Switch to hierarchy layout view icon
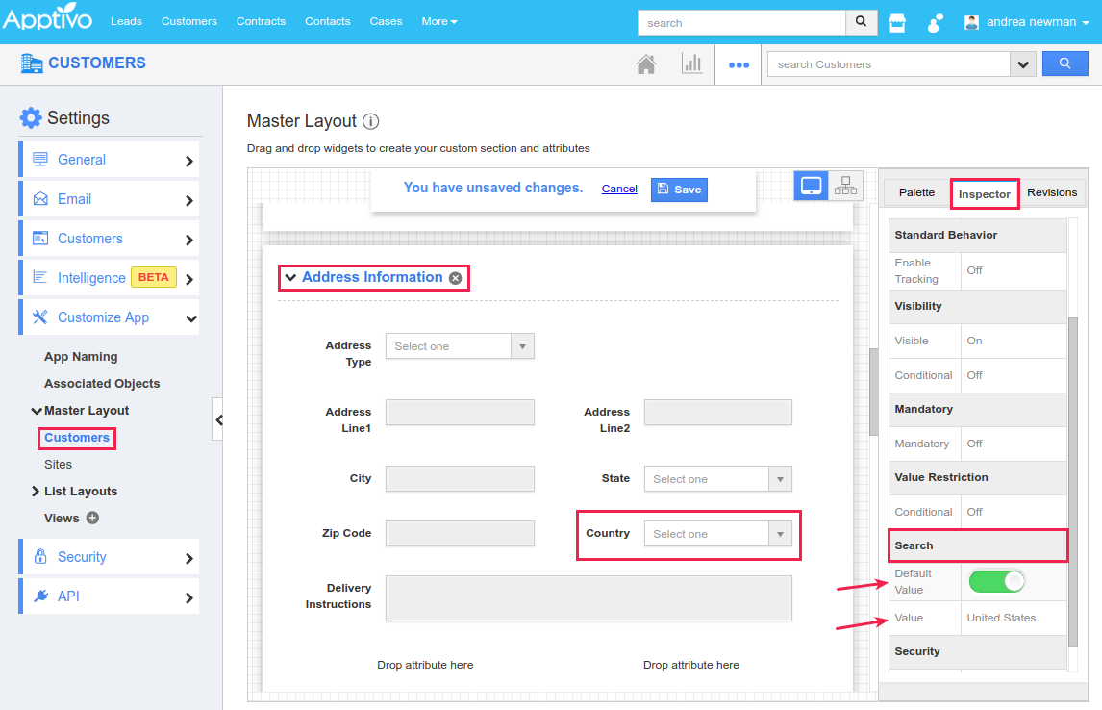The height and width of the screenshot is (710, 1102). point(846,186)
